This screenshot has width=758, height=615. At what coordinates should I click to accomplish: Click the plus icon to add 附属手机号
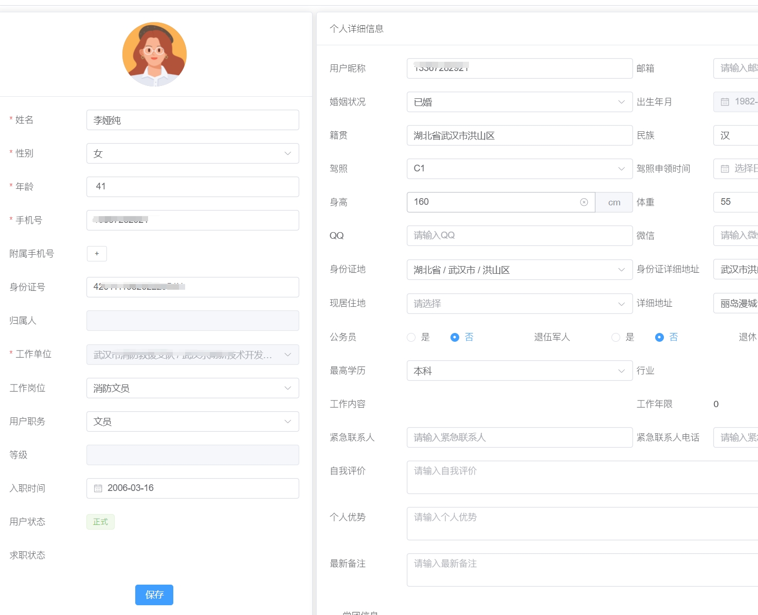pyautogui.click(x=97, y=254)
